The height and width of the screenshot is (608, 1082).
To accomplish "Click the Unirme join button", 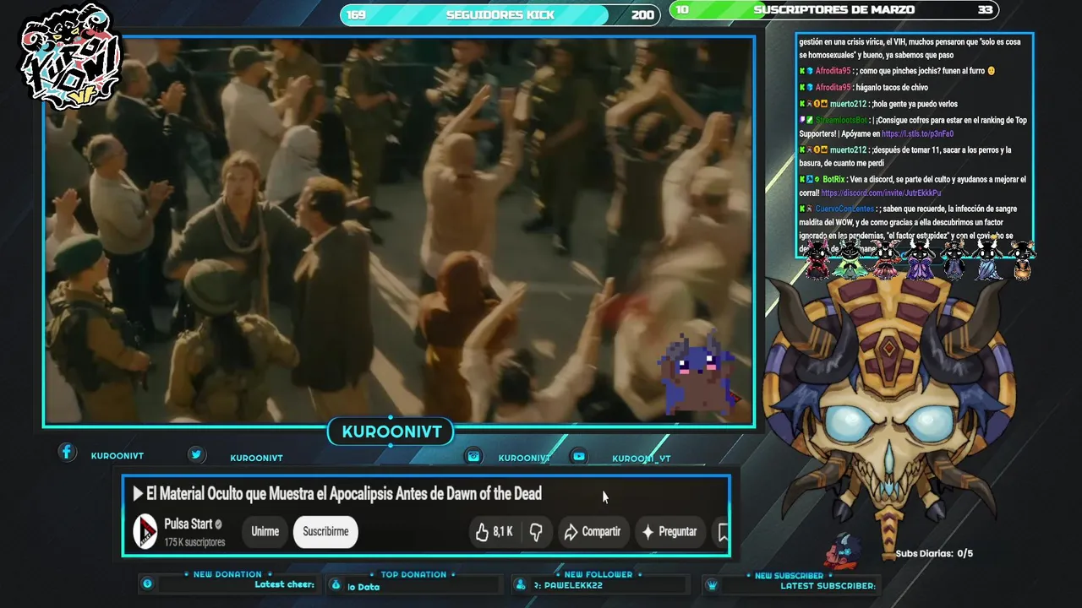I will tap(265, 532).
